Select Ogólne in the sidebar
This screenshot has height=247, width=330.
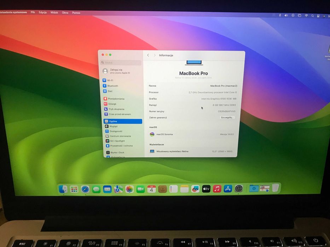[x=123, y=121]
